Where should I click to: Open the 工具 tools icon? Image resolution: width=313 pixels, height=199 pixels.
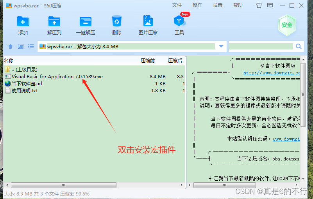point(179,21)
